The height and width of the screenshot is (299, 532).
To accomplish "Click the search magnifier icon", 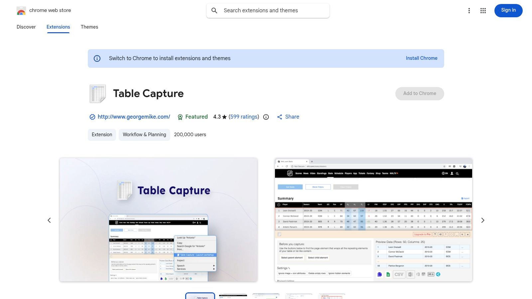I will [214, 11].
